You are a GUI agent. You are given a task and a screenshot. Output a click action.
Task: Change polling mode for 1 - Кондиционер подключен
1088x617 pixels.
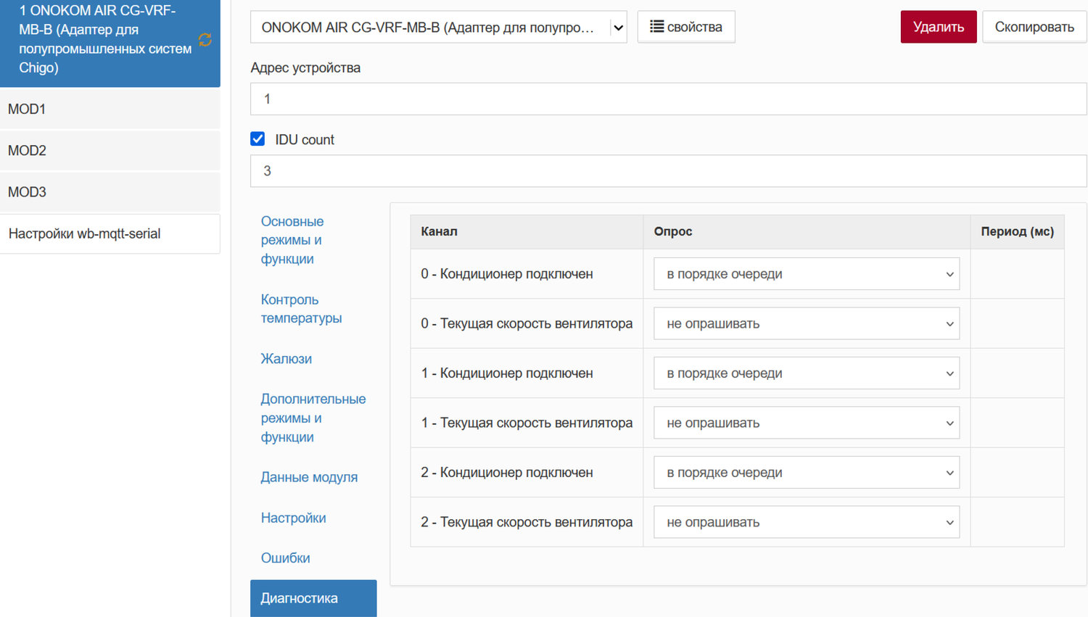tap(806, 373)
